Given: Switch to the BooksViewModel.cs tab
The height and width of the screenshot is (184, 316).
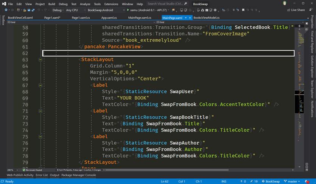Looking at the screenshot, I should pos(206,18).
